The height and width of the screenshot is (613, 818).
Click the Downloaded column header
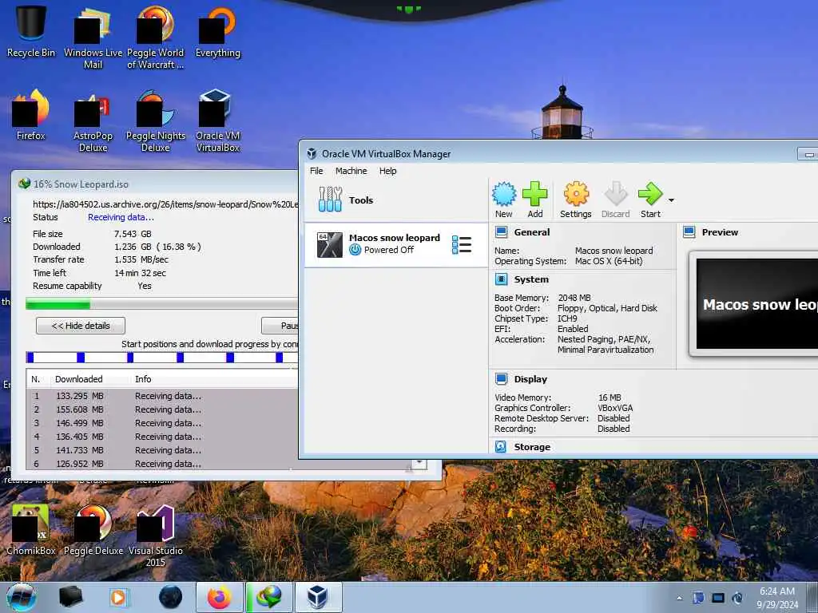(x=79, y=379)
